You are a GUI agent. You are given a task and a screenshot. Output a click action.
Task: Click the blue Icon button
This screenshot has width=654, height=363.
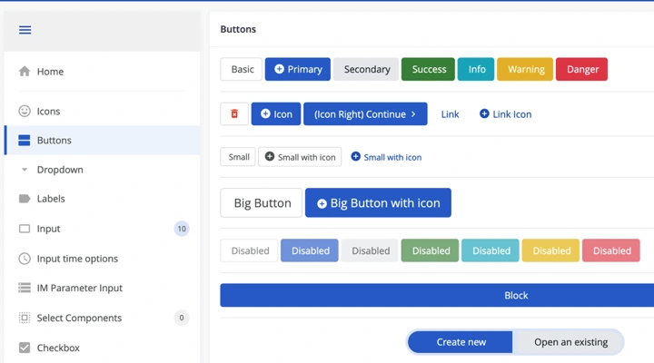(x=276, y=113)
